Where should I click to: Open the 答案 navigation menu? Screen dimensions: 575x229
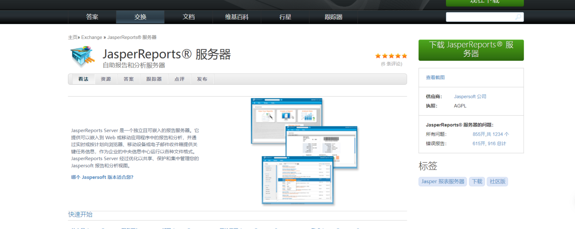pyautogui.click(x=92, y=17)
